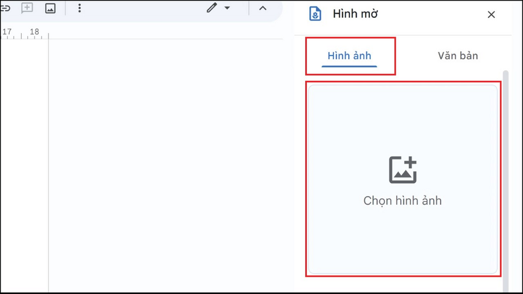Click the insert image toolbar icon
Screen dimensions: 523x294
pyautogui.click(x=50, y=8)
